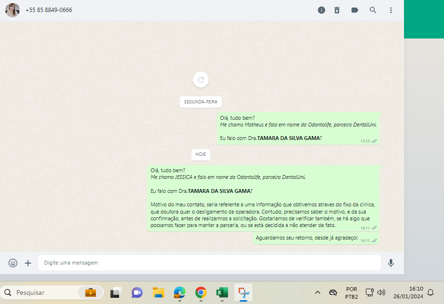Open contact info icon in chat header

tap(322, 10)
